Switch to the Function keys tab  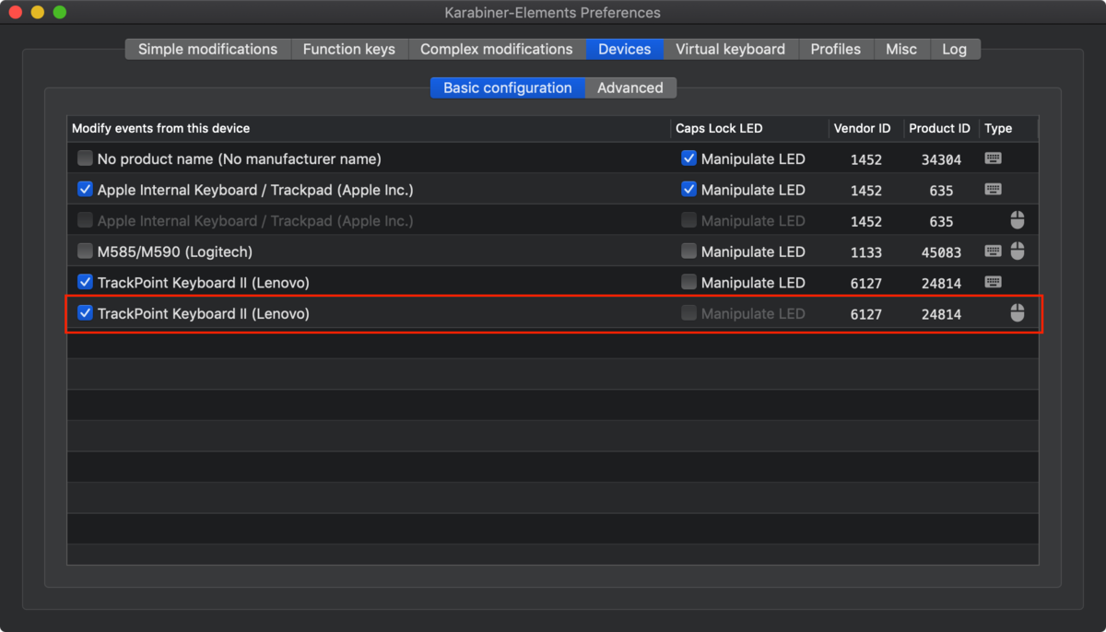click(349, 49)
